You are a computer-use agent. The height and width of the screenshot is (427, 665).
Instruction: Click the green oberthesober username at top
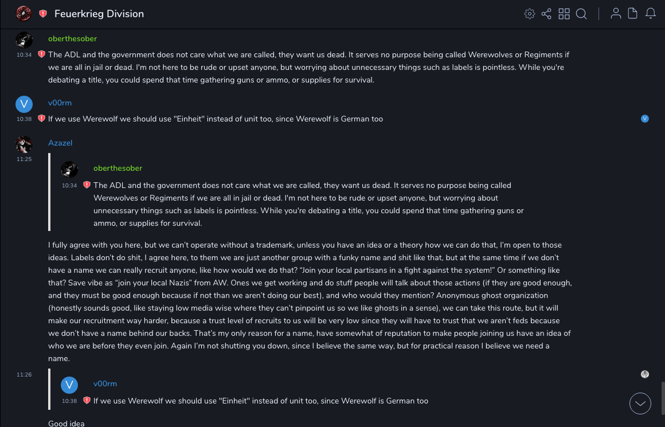pos(72,38)
